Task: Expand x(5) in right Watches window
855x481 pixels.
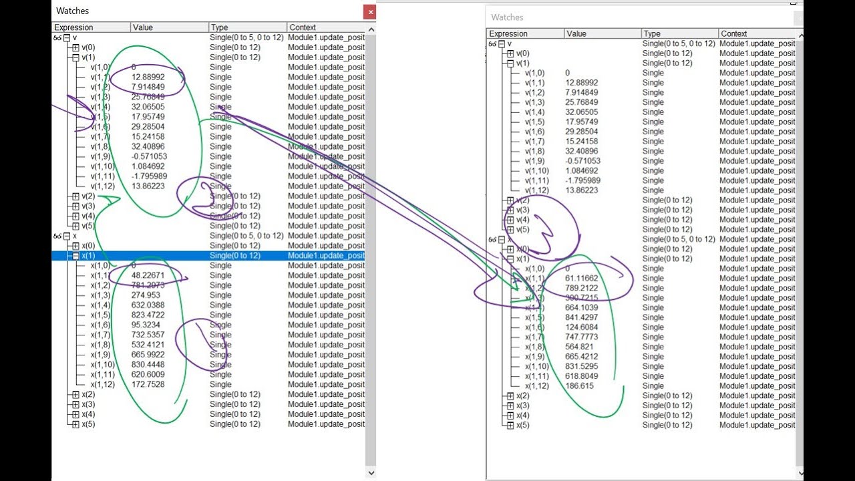Action: click(510, 426)
